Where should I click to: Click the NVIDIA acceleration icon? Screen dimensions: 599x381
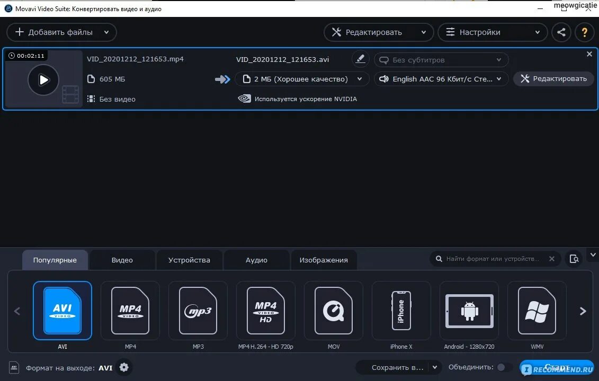coord(245,98)
